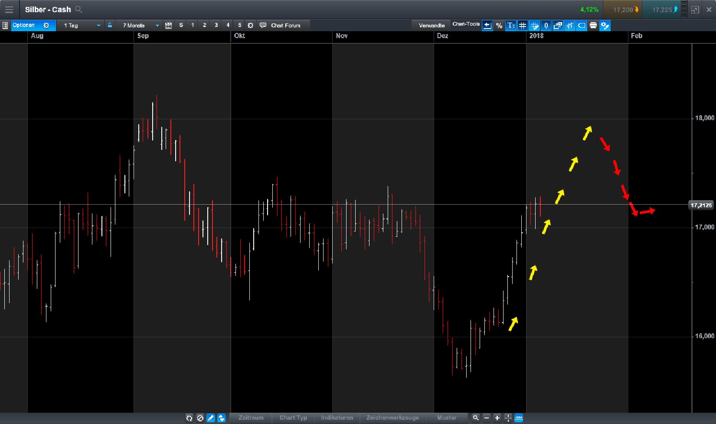Screen dimensions: 716x424
Task: Open the text annotation tool (Tt icon)
Action: point(511,25)
